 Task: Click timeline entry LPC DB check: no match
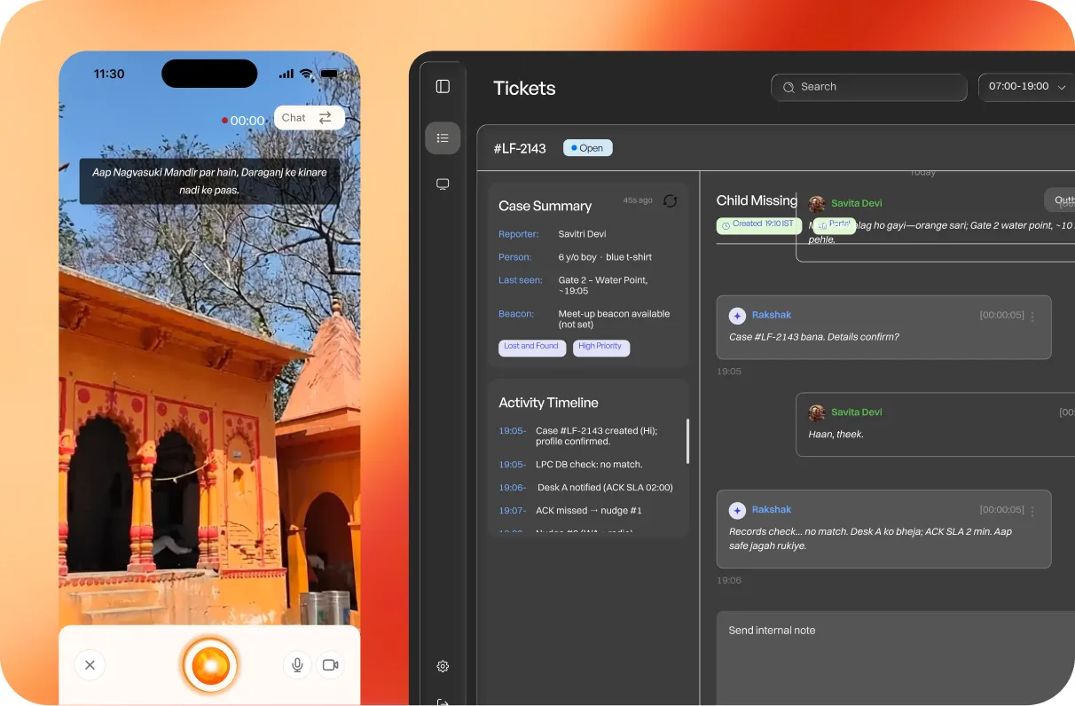tap(589, 465)
